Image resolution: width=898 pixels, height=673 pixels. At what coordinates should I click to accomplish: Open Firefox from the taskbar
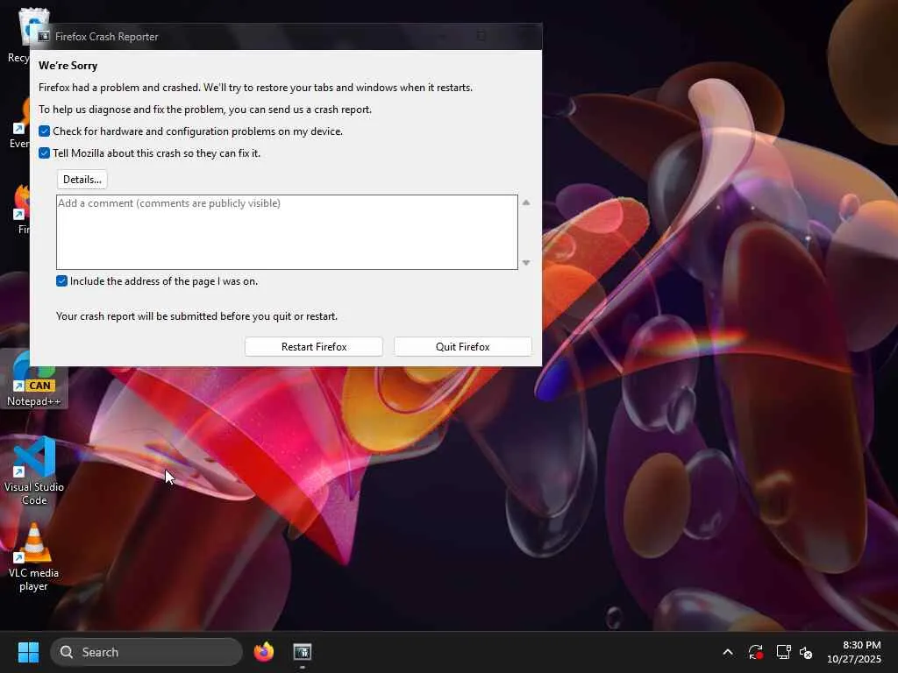coord(263,652)
